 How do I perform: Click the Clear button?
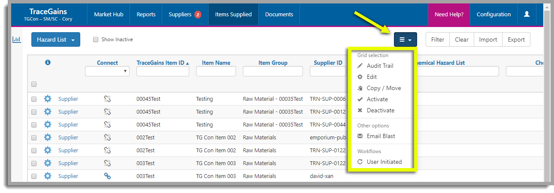point(462,39)
